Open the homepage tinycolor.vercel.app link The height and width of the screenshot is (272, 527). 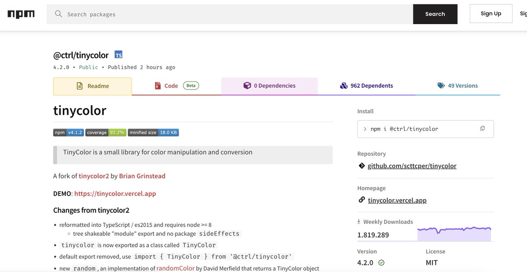(397, 200)
